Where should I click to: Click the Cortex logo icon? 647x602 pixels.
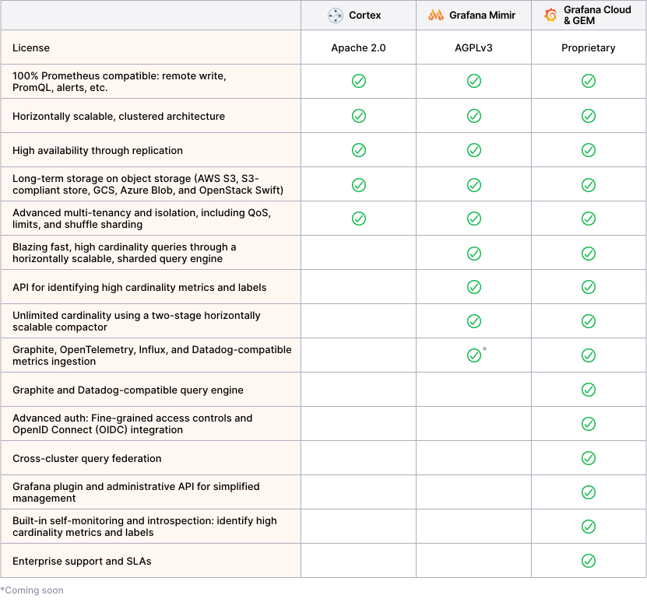336,16
